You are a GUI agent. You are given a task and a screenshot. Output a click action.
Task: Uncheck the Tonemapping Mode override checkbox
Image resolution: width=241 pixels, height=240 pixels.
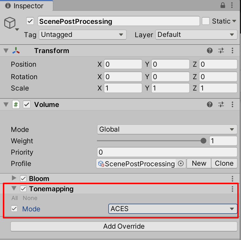14,209
